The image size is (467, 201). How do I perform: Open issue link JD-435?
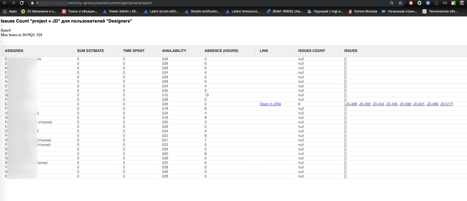point(392,104)
